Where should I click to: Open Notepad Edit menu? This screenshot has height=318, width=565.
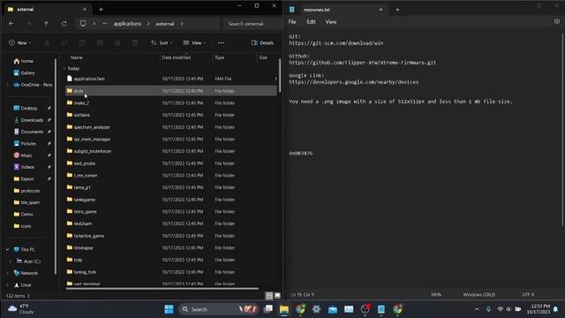[312, 22]
